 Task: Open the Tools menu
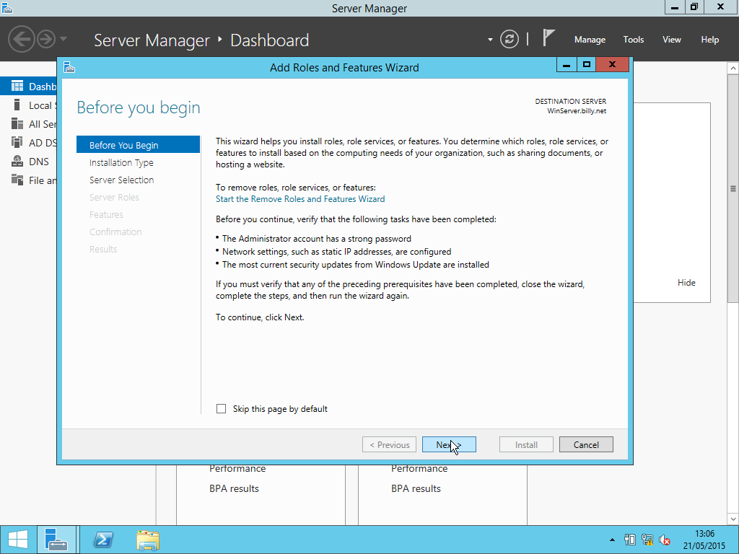[633, 40]
